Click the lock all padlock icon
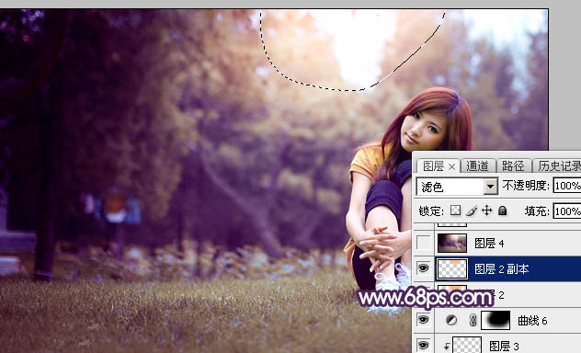581x353 pixels. pos(503,211)
